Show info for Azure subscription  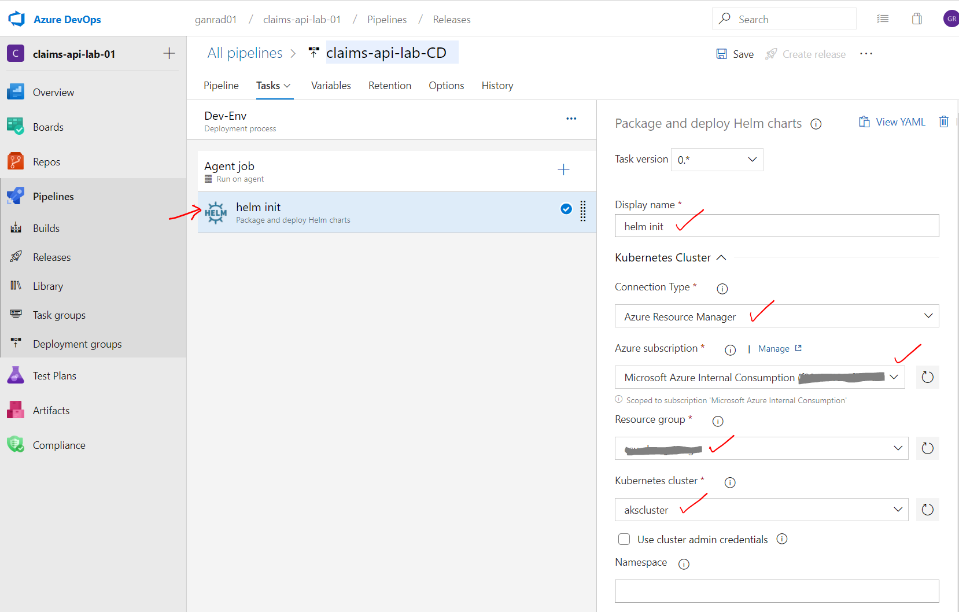730,350
